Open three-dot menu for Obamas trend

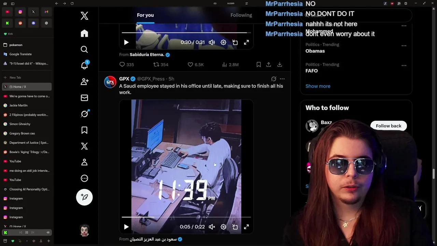404,45
